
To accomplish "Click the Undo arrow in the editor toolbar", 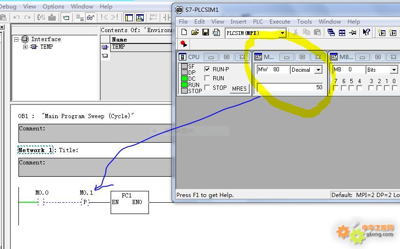I will tap(17, 17).
